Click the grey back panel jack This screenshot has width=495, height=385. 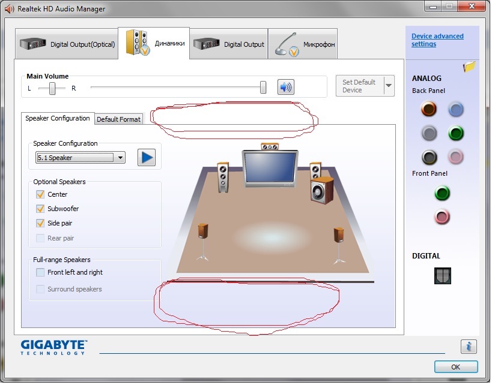[x=429, y=133]
